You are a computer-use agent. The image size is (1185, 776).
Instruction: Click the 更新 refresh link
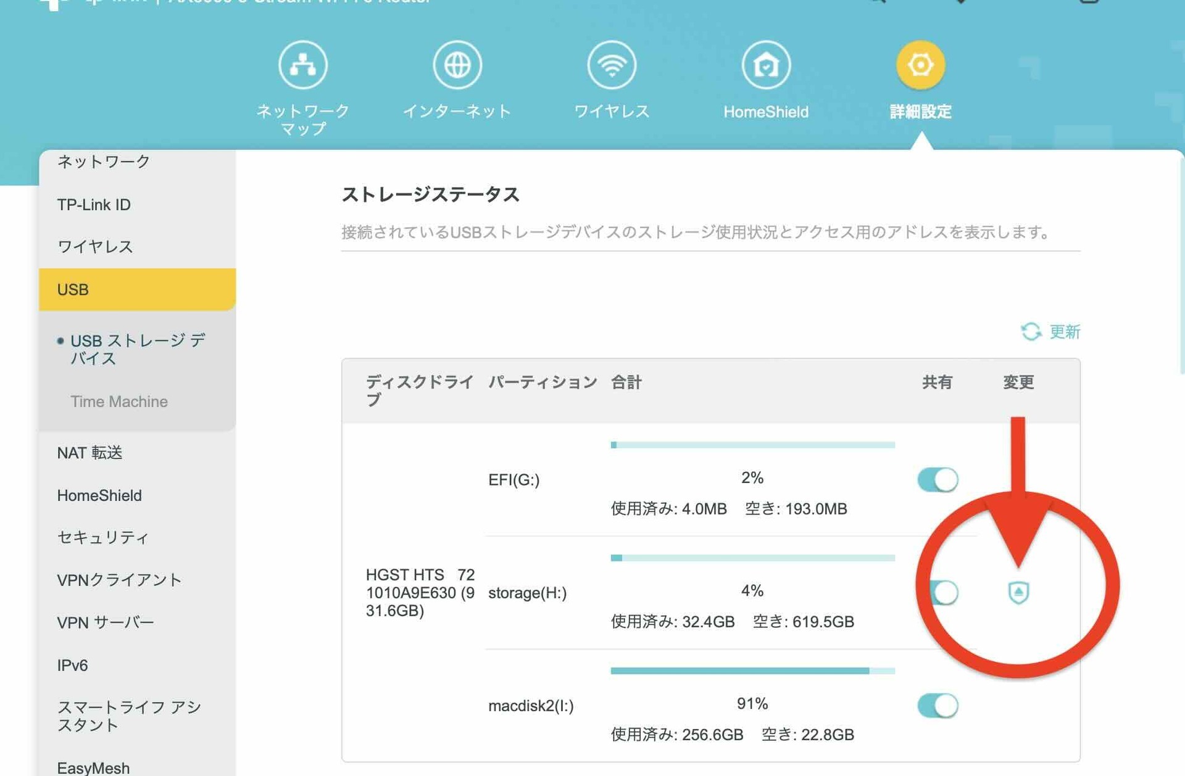pos(1065,331)
